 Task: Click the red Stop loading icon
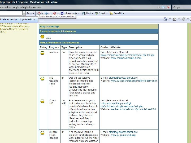(168, 7)
